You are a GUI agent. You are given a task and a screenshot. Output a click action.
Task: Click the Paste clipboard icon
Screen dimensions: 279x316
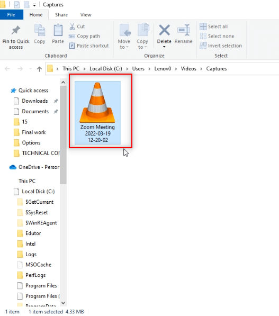point(58,30)
